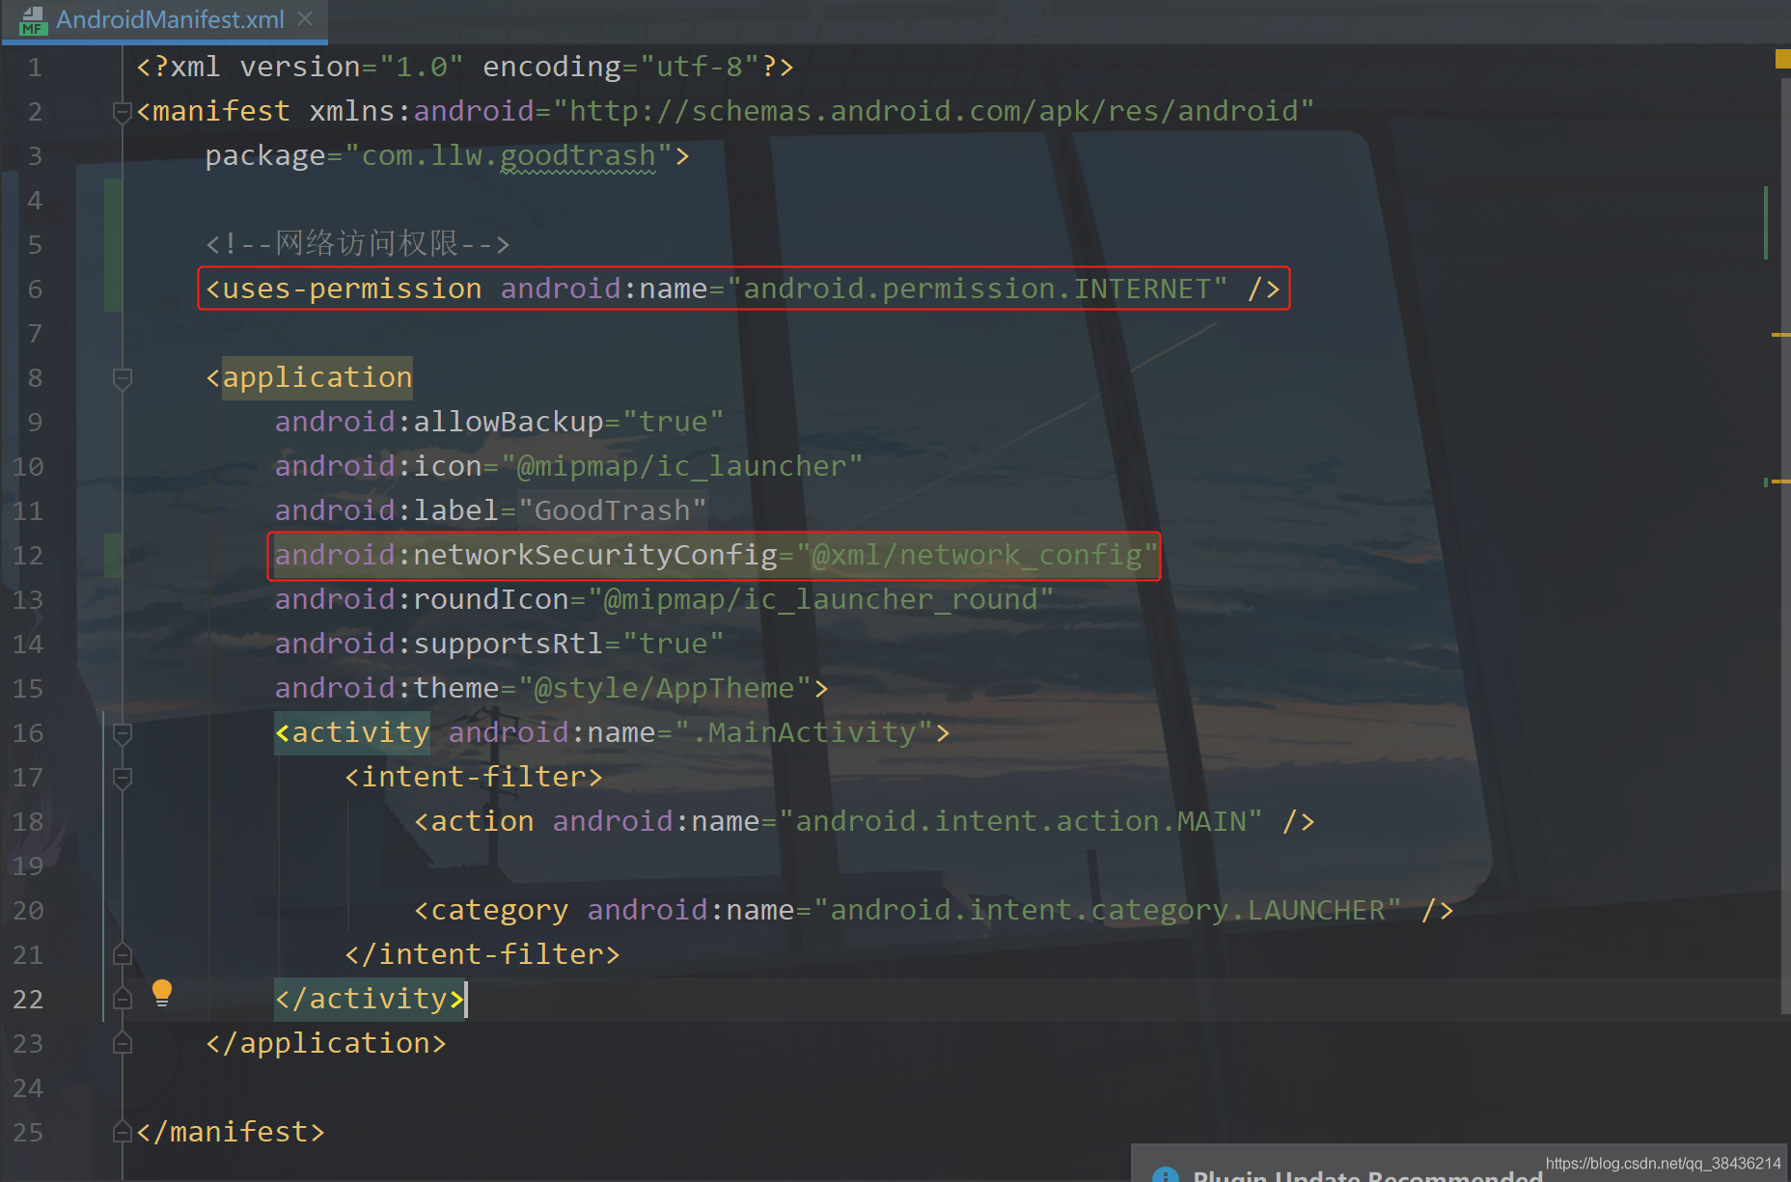The height and width of the screenshot is (1182, 1791).
Task: Collapse the application tag fold on line 8
Action: (x=123, y=378)
